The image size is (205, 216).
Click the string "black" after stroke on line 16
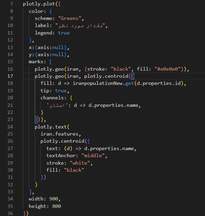[x=121, y=69]
